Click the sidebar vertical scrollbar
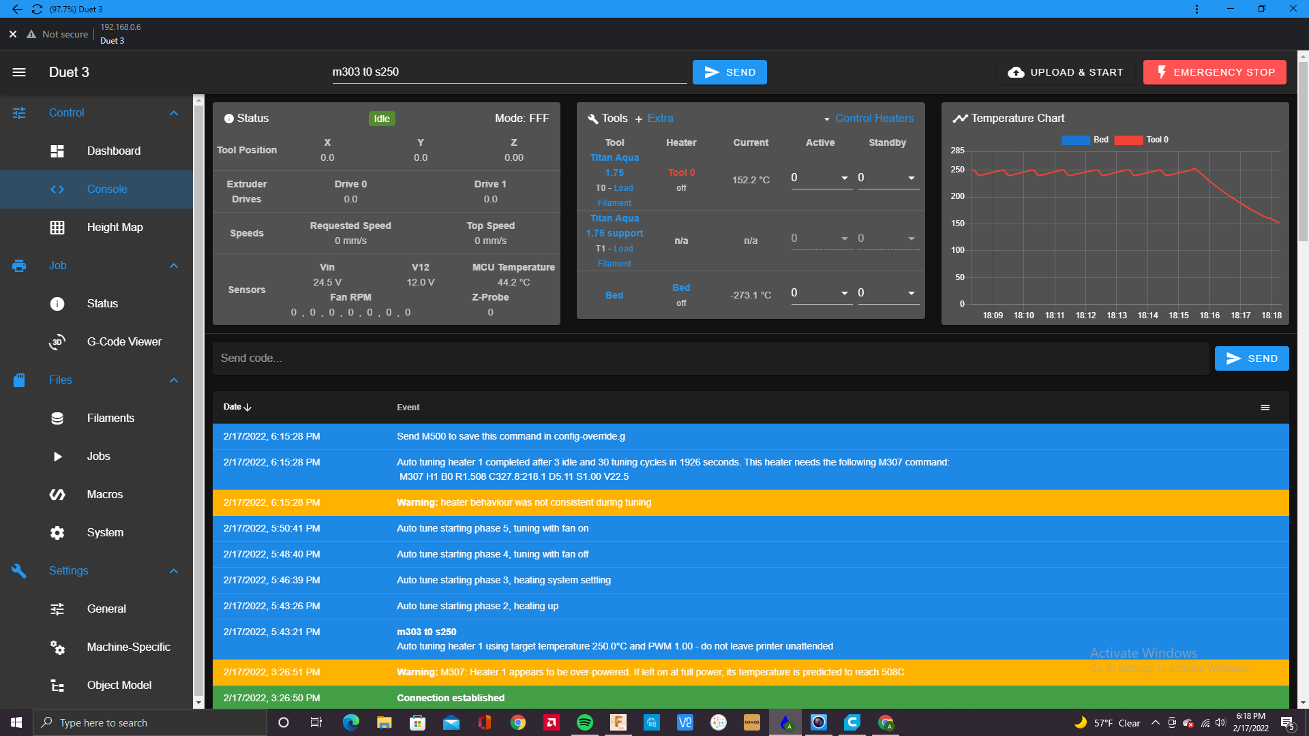Viewport: 1309px width, 736px height. point(198,402)
